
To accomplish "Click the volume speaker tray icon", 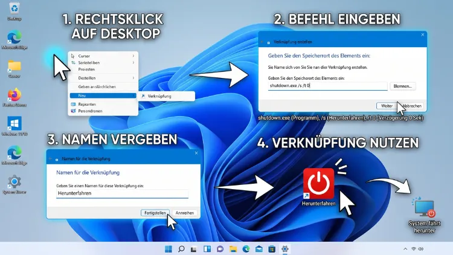I will pos(420,248).
